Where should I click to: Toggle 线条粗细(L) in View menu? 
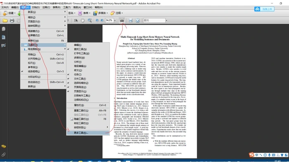pyautogui.click(x=43, y=71)
